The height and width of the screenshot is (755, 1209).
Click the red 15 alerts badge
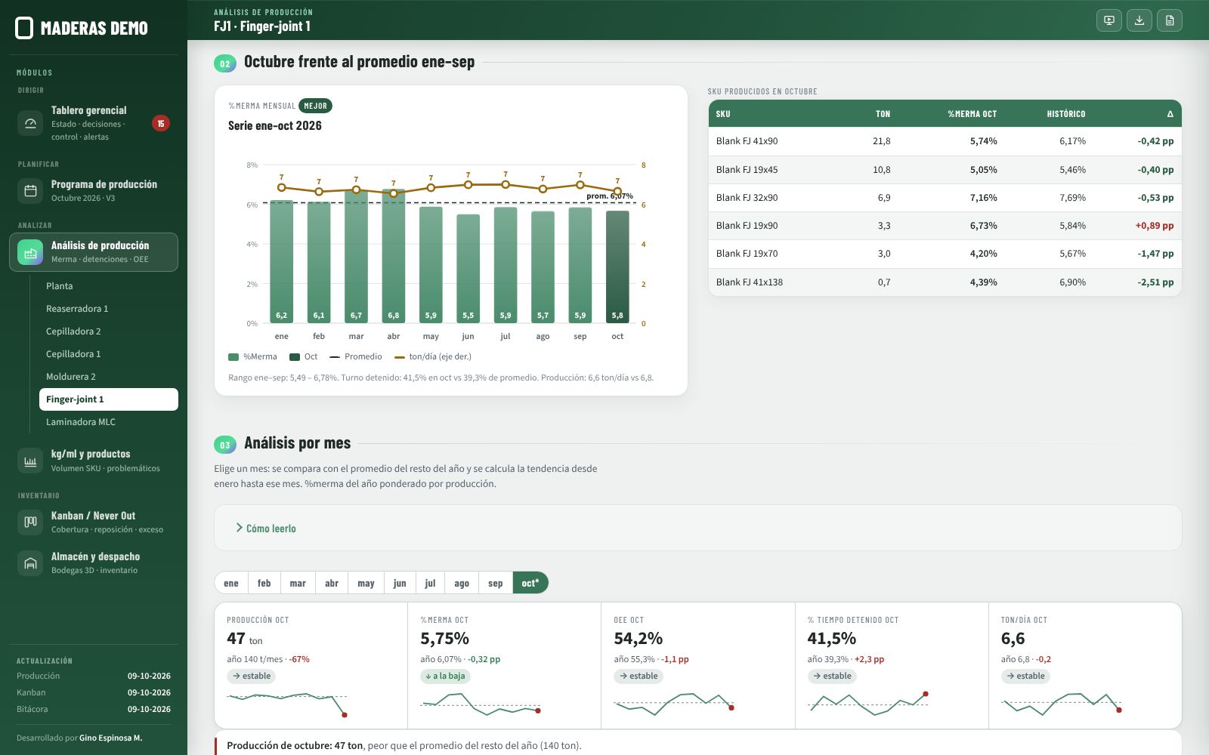(160, 123)
